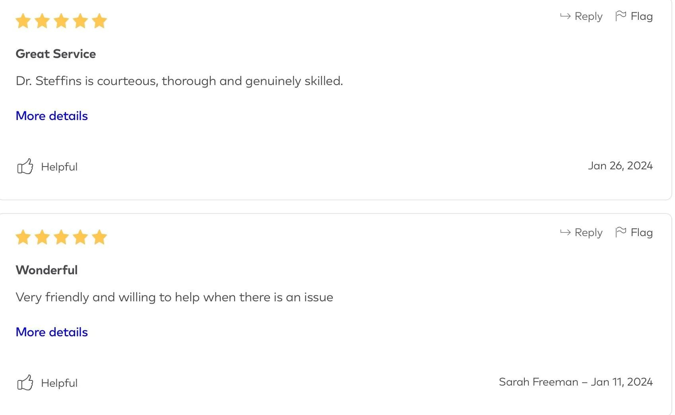Click reviewer name Sarah Freeman
This screenshot has width=675, height=415.
[538, 382]
